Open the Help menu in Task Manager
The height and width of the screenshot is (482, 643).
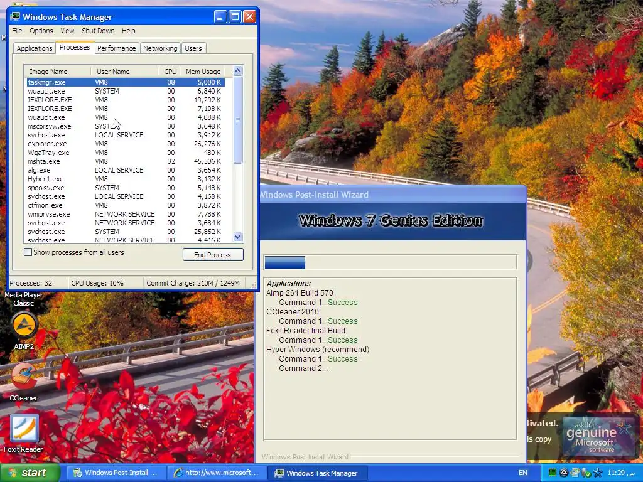(x=128, y=31)
